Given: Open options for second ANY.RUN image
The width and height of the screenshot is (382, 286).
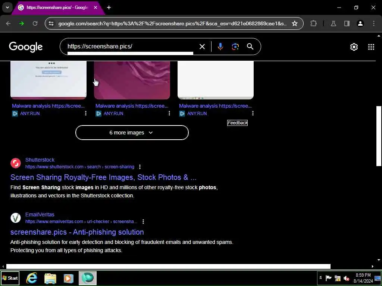Looking at the screenshot, I should tap(169, 113).
